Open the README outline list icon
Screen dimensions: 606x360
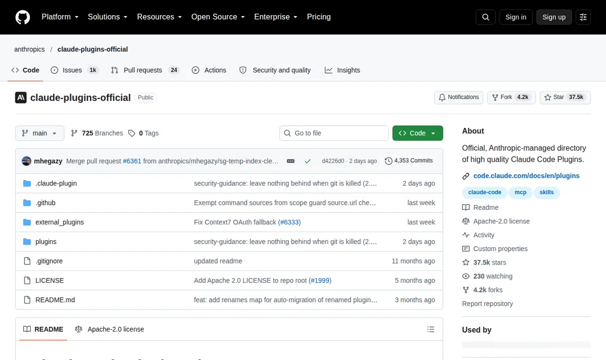[431, 329]
